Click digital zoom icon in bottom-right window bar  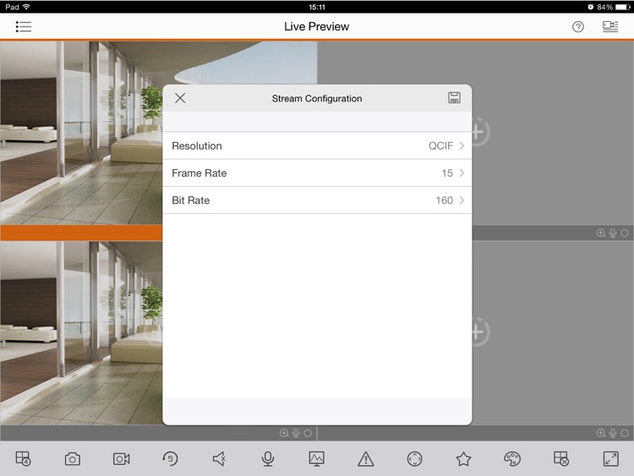click(601, 433)
